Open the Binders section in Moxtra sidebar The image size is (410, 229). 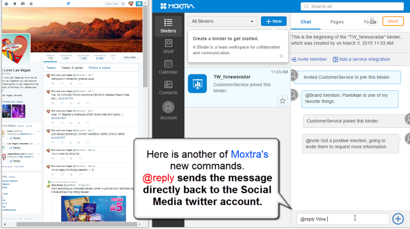[x=168, y=26]
